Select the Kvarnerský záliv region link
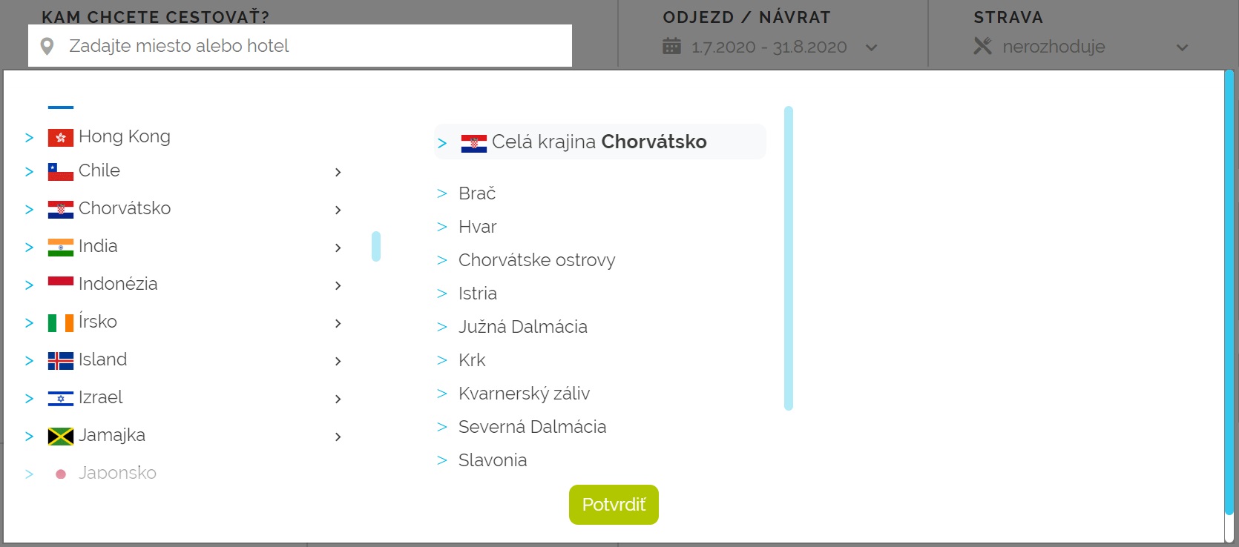Screen dimensions: 1239x547 coord(525,394)
